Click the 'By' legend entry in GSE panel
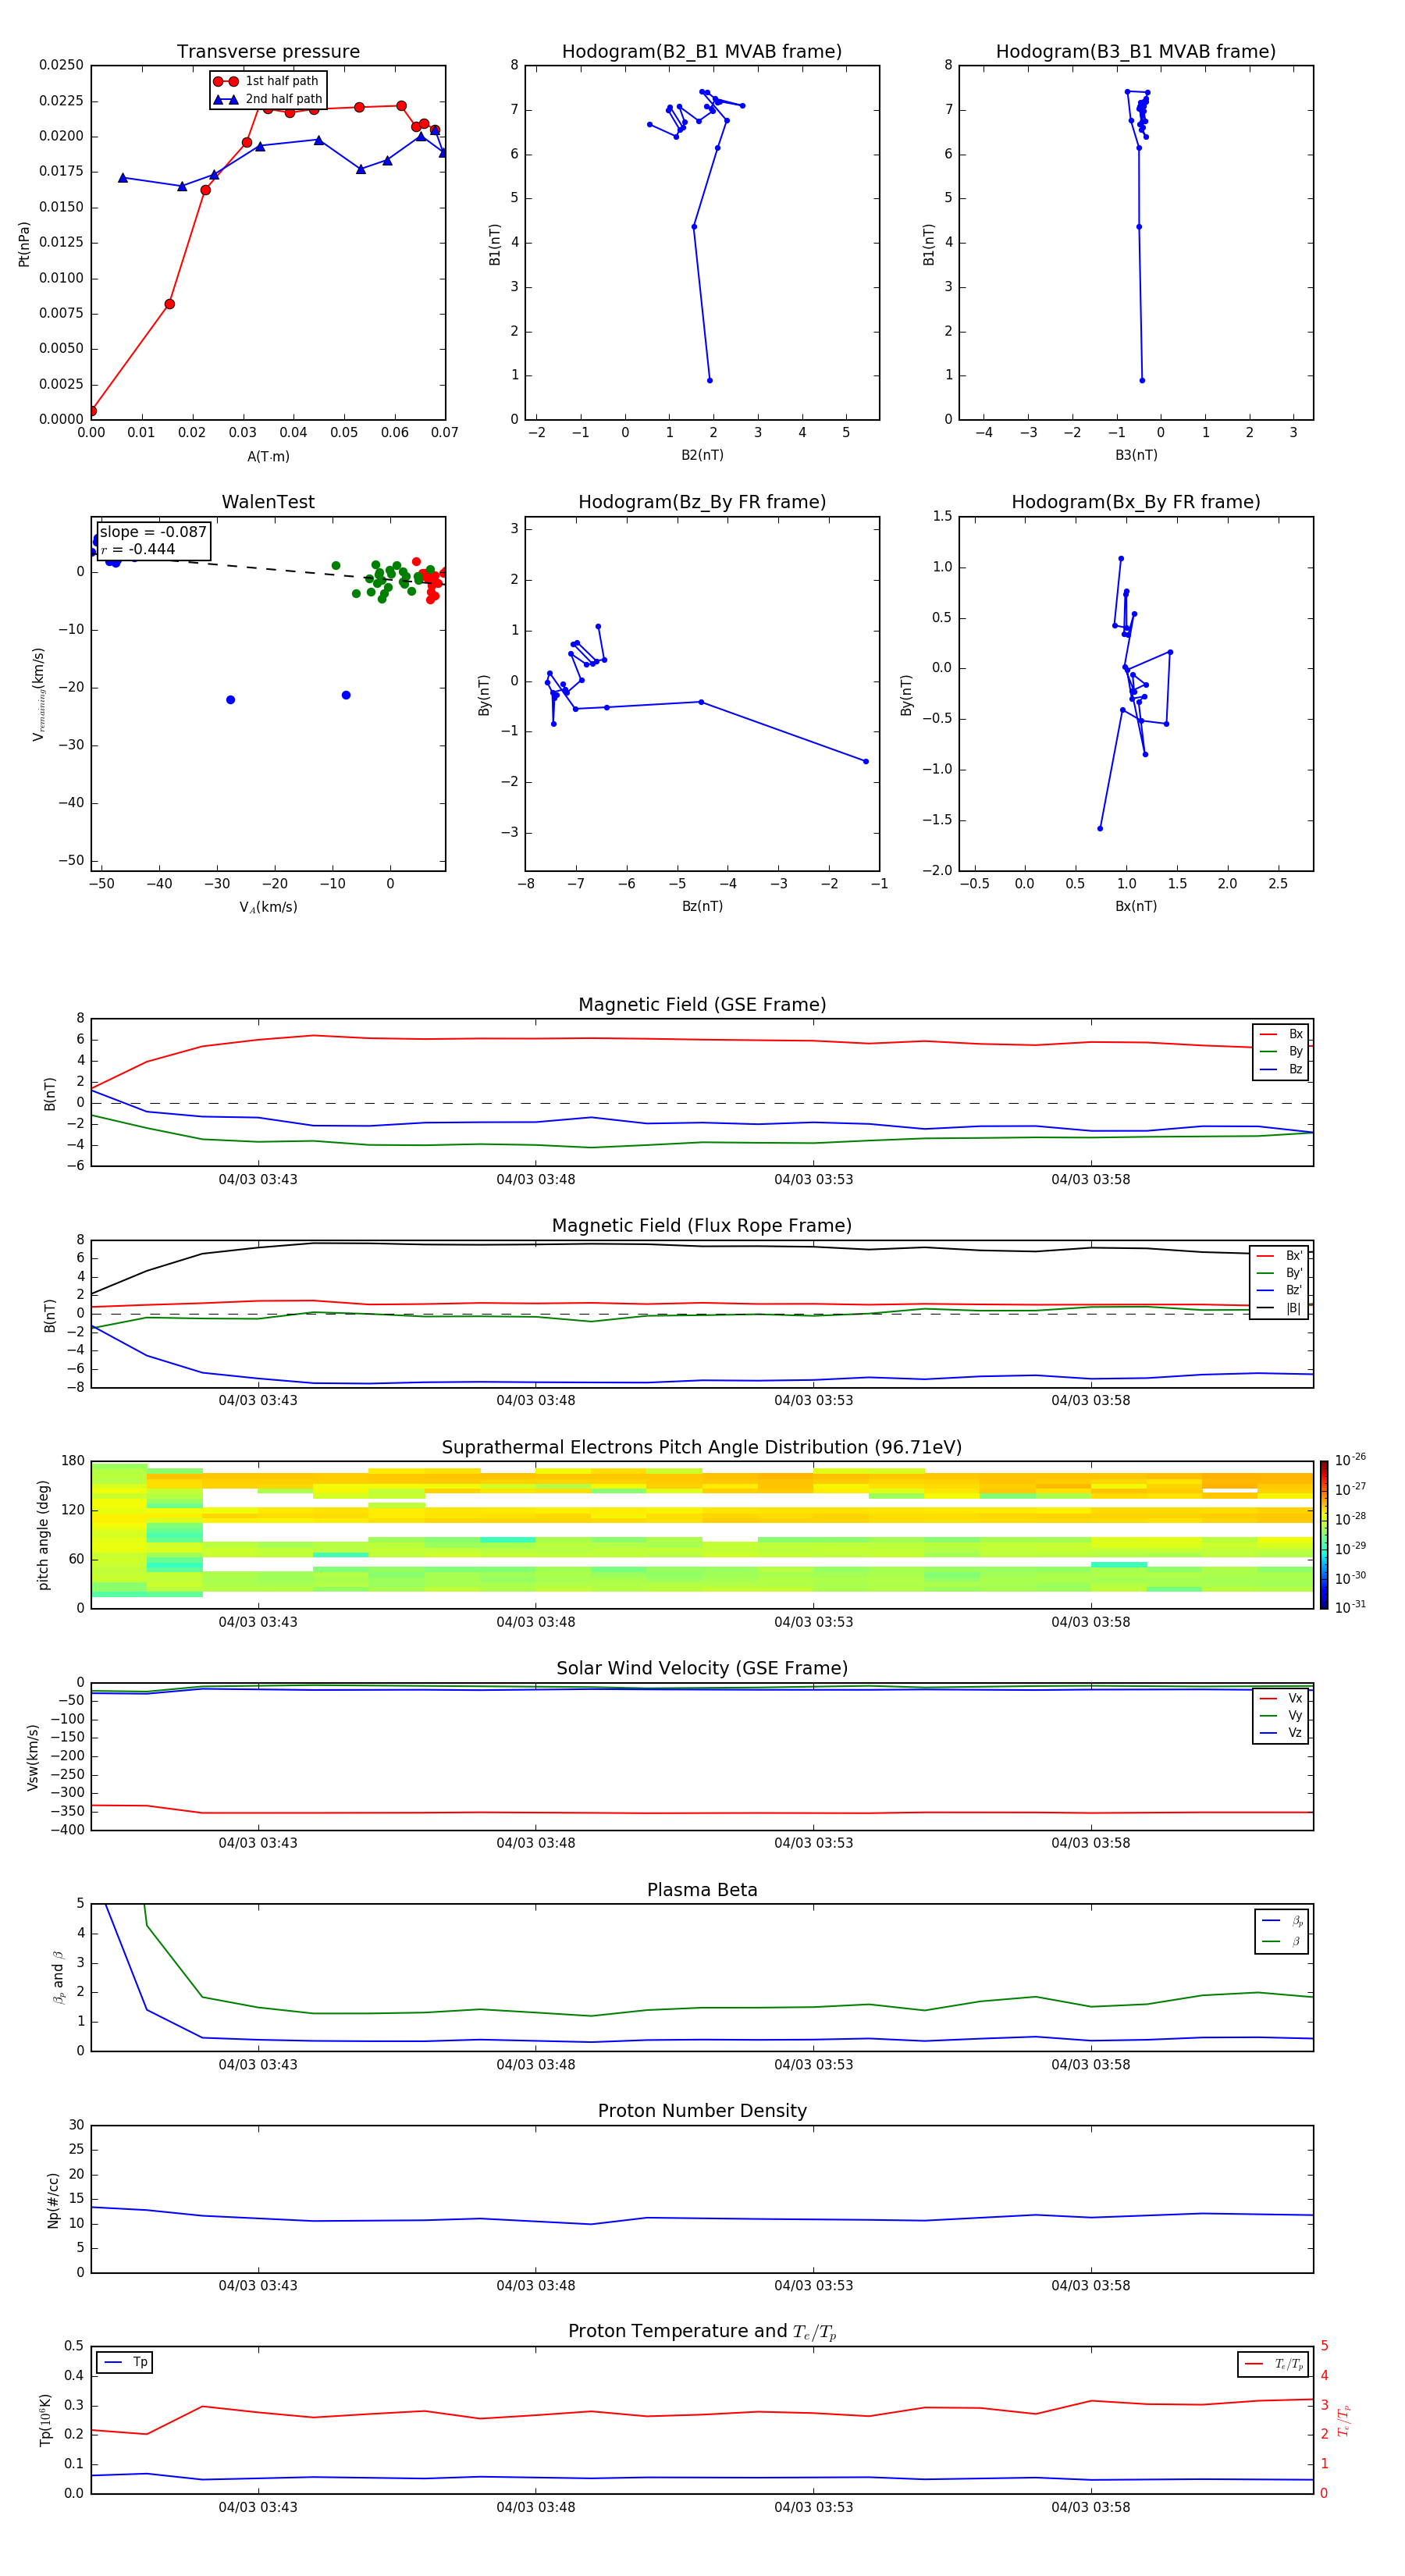The image size is (1405, 2576). 1282,1051
